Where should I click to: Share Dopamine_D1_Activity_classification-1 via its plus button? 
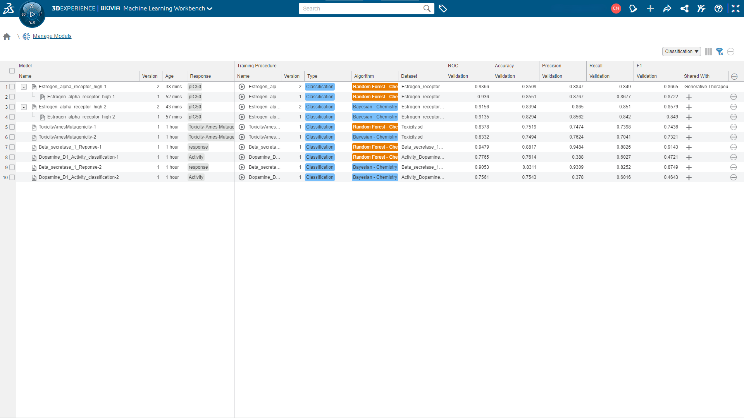[689, 158]
